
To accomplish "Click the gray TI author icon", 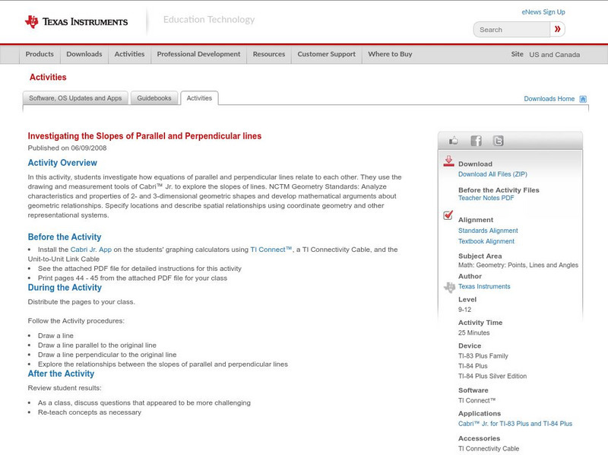I will [x=449, y=288].
